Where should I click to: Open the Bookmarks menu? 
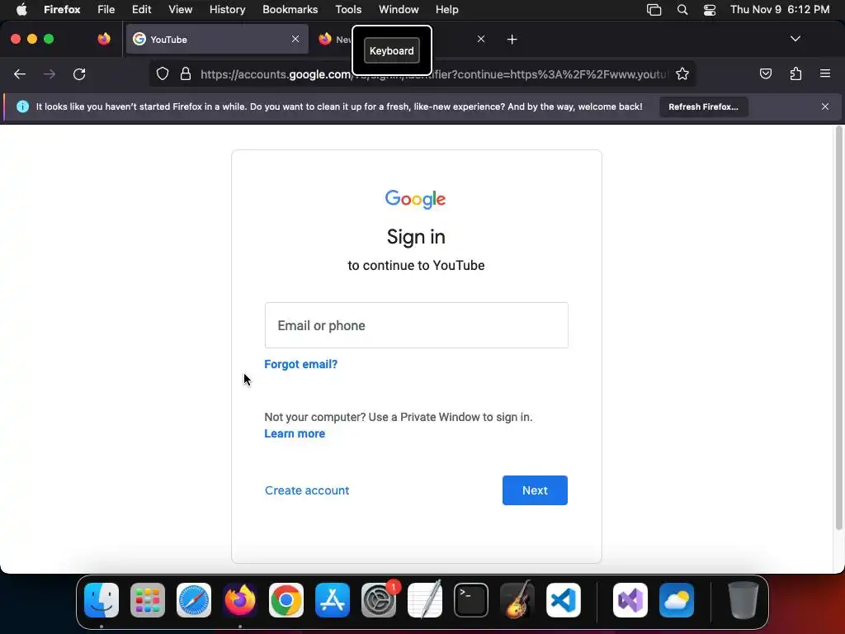pos(290,9)
